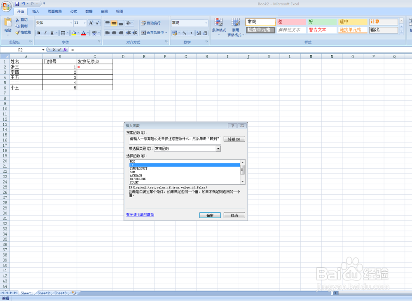
Task: Toggle Bold formatting
Action: pyautogui.click(x=39, y=33)
